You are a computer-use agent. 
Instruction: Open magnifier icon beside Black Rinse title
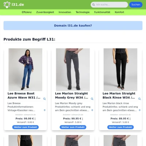tap(139, 99)
